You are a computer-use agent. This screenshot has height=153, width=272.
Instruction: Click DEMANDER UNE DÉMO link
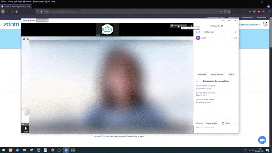click(215, 17)
